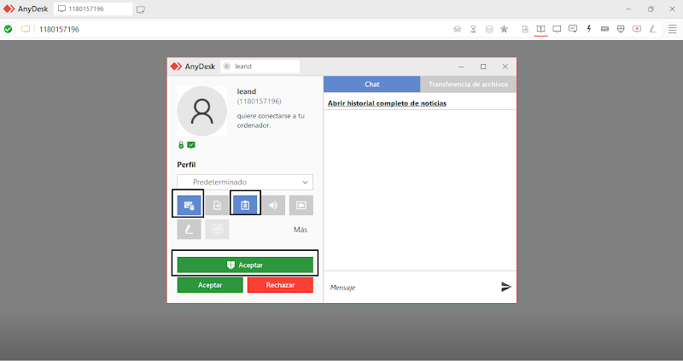Start session recording toolbar icon
Screen dimensions: 683x361
pyautogui.click(x=637, y=29)
